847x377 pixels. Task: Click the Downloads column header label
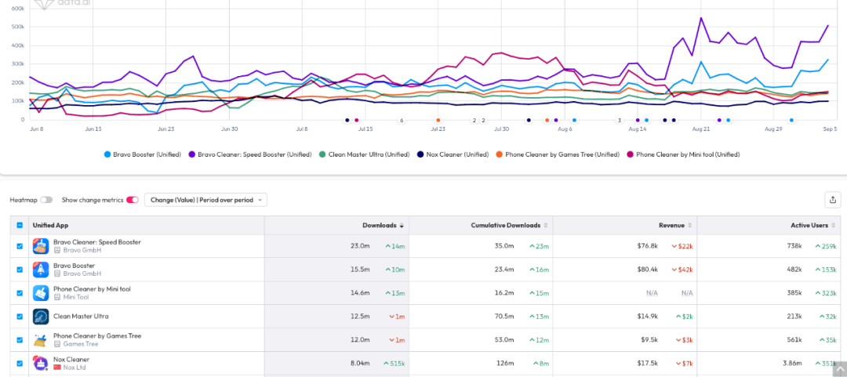pos(380,225)
